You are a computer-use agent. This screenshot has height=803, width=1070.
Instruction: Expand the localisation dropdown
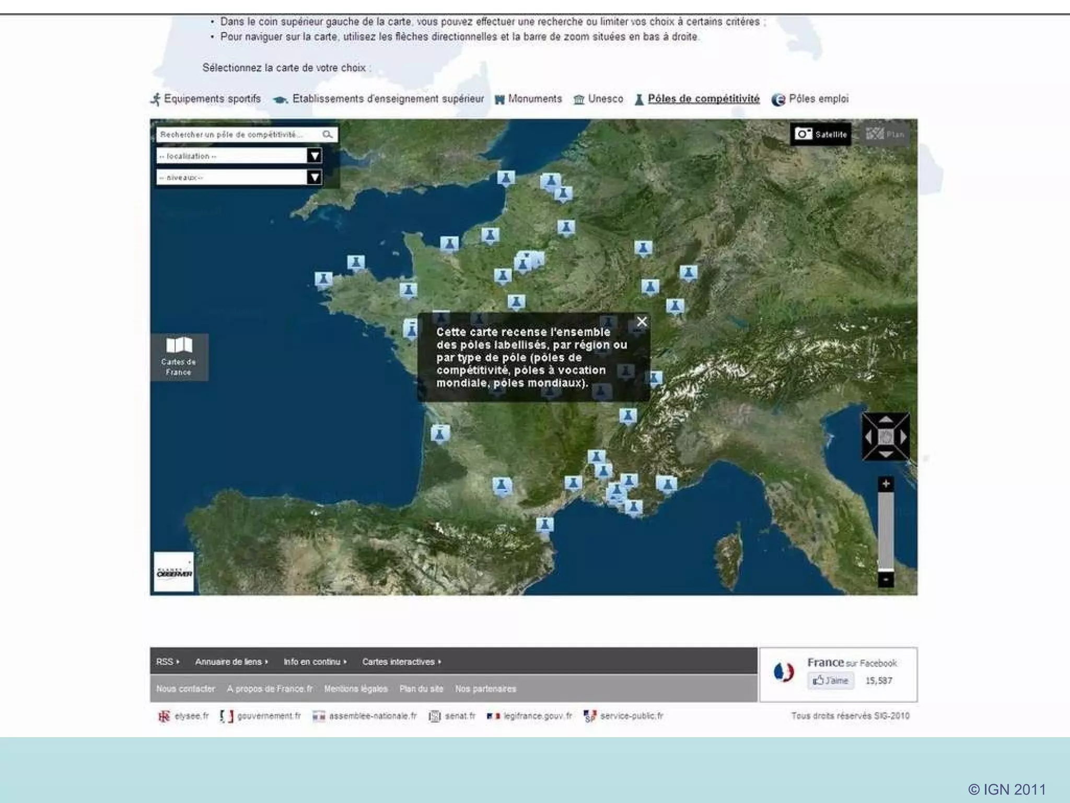pos(314,156)
